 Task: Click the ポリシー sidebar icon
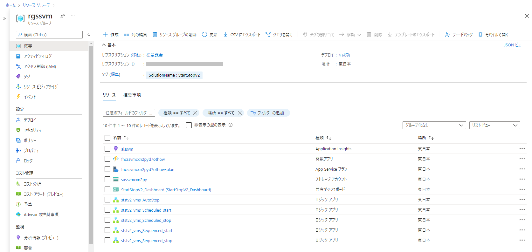tap(18, 140)
